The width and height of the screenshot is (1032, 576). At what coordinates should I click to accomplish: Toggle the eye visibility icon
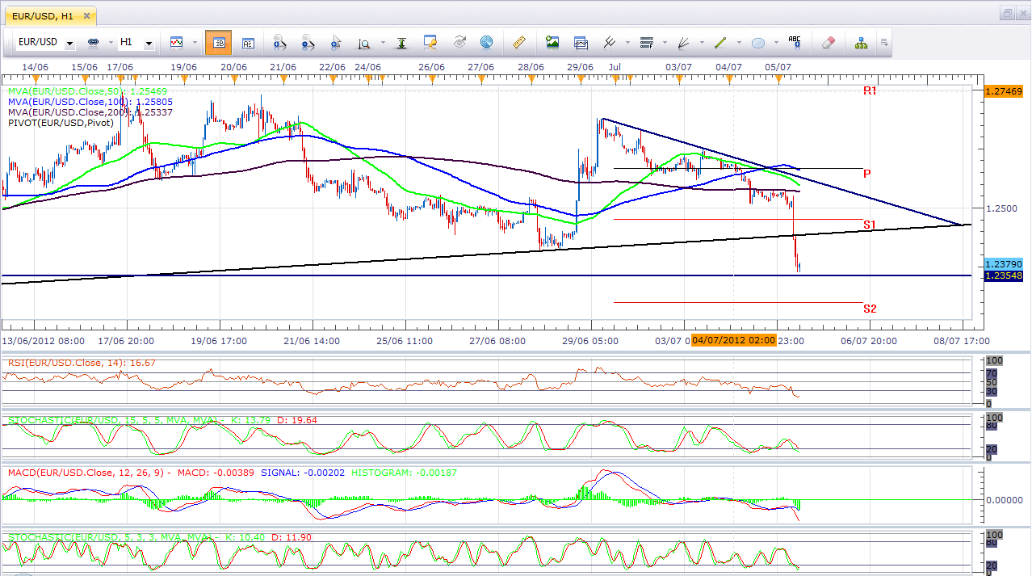459,42
